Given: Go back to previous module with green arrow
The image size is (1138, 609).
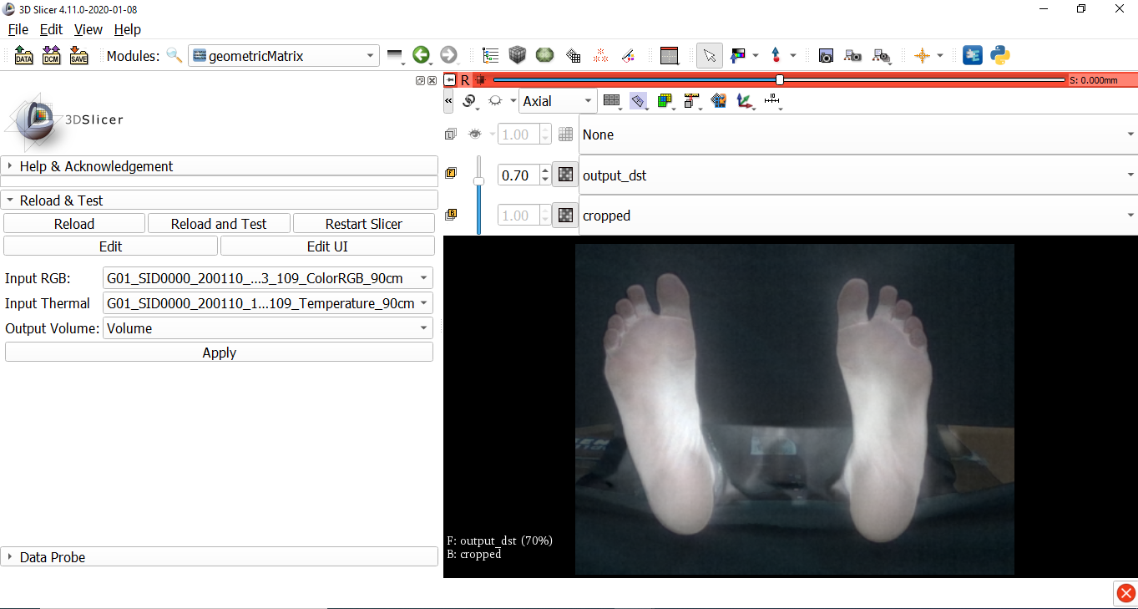Looking at the screenshot, I should 422,56.
